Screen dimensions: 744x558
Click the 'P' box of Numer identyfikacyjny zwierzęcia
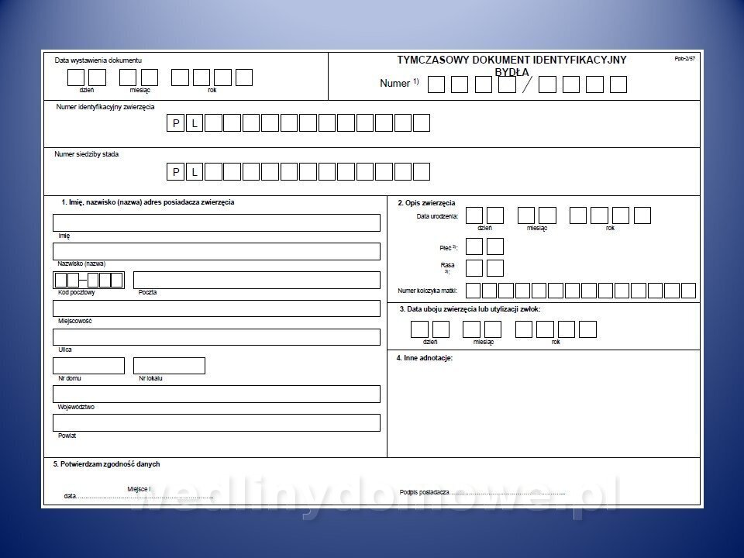click(176, 123)
